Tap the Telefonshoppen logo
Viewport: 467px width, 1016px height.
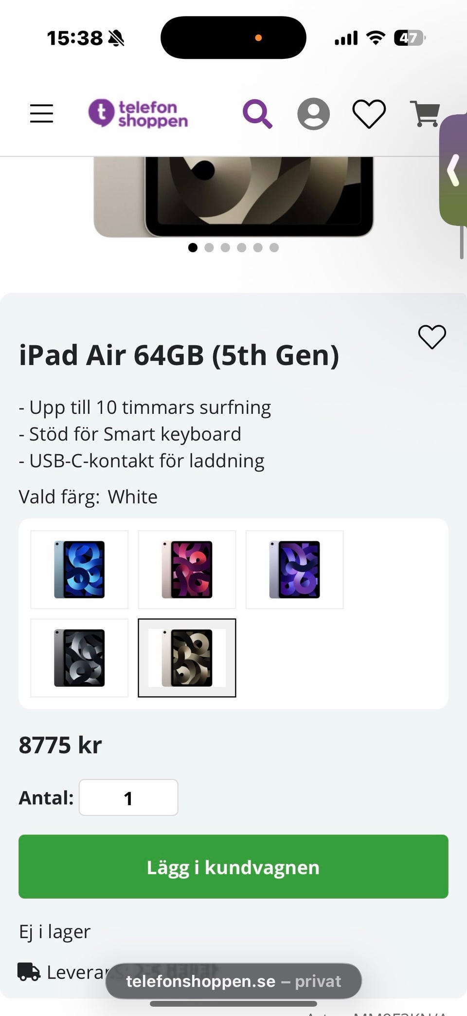pyautogui.click(x=138, y=113)
